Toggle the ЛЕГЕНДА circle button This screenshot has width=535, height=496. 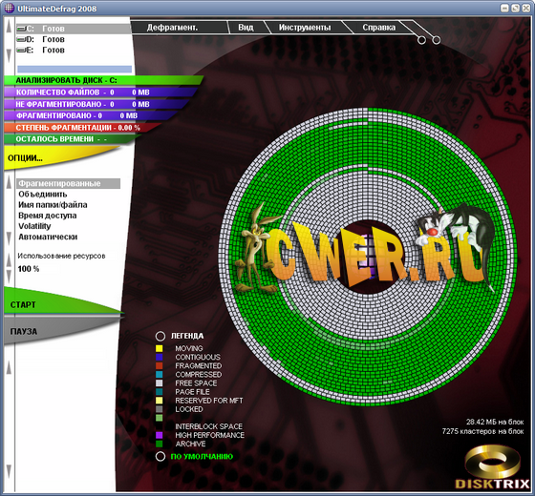(160, 336)
